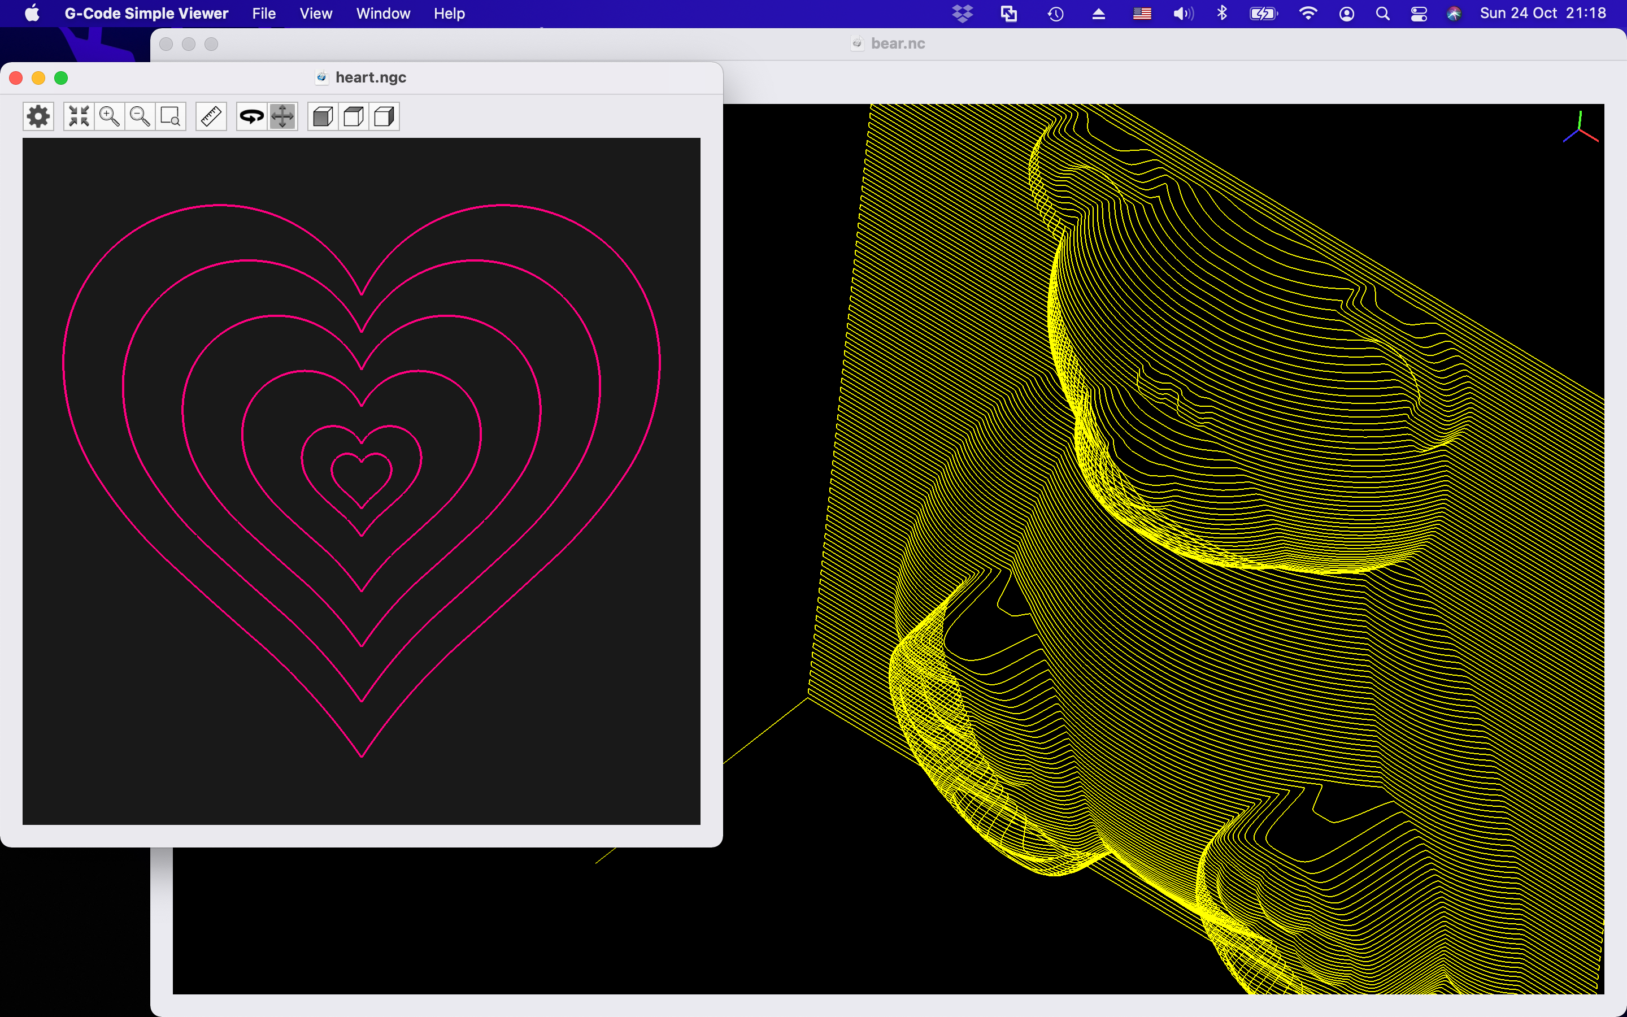Open the settings gear in heart.ngc toolbar
The image size is (1627, 1017).
point(38,116)
